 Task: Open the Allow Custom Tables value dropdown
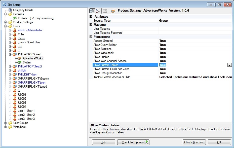[229, 65]
